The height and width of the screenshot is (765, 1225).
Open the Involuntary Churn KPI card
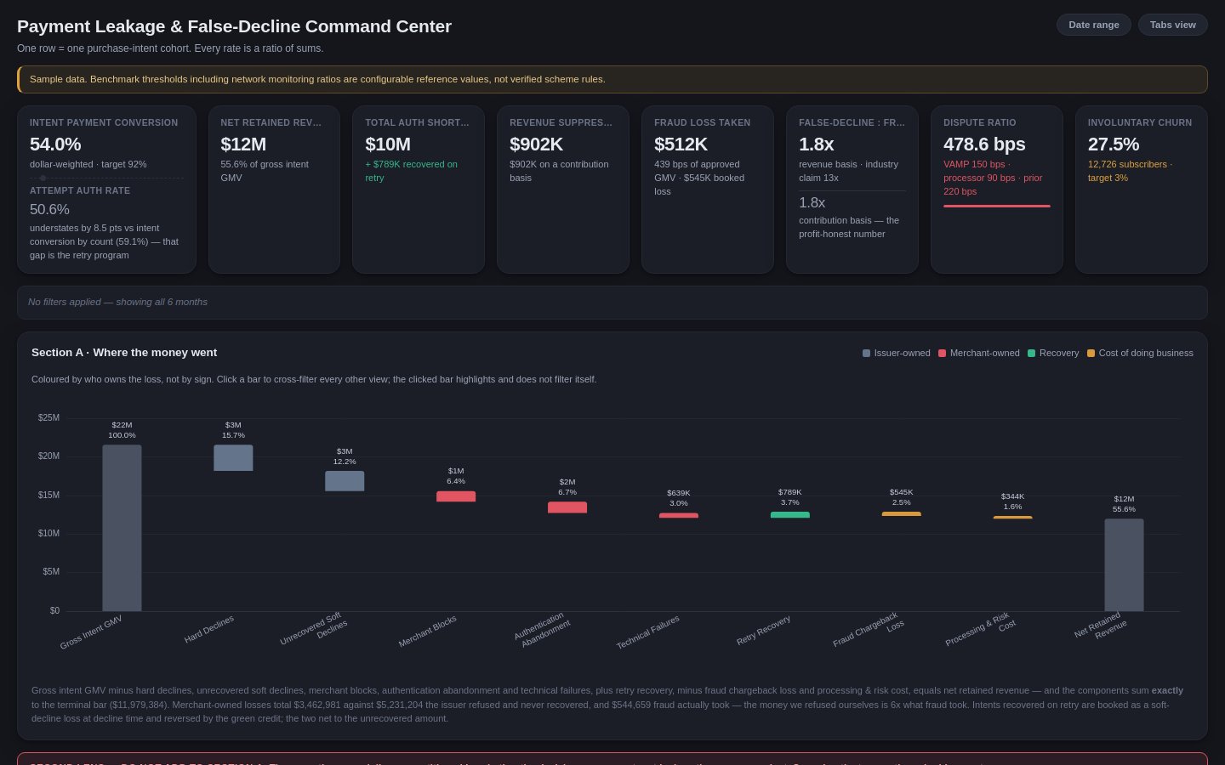pos(1142,190)
